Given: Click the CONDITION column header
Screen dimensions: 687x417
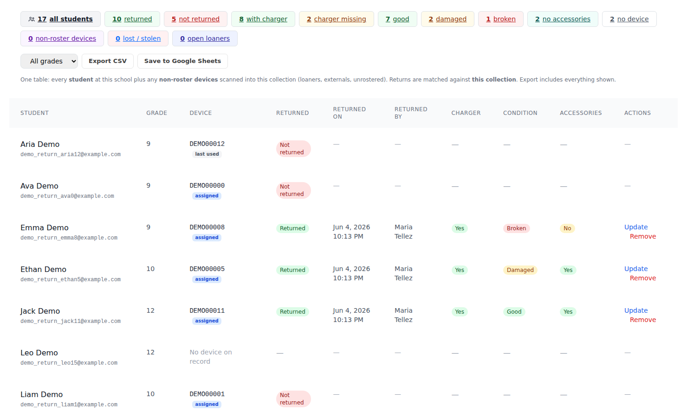Looking at the screenshot, I should (520, 113).
